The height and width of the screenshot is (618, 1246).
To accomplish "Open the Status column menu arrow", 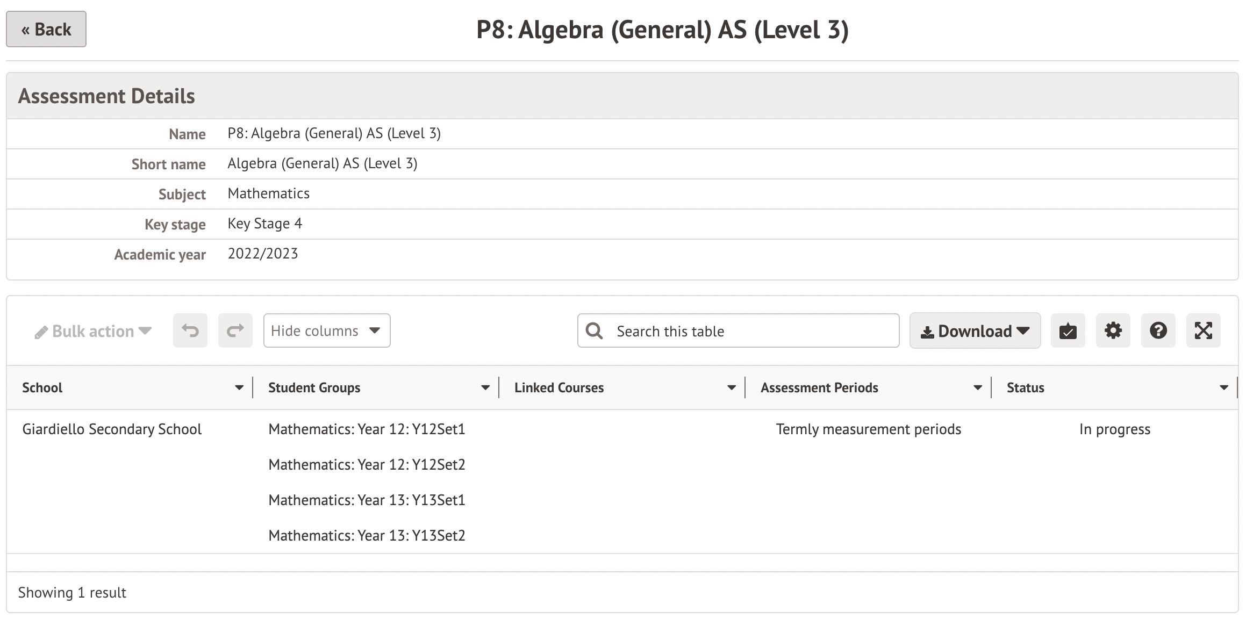I will [x=1224, y=387].
